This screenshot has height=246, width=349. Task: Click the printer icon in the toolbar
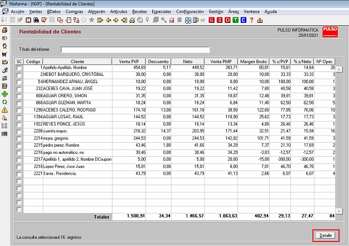pos(132,21)
